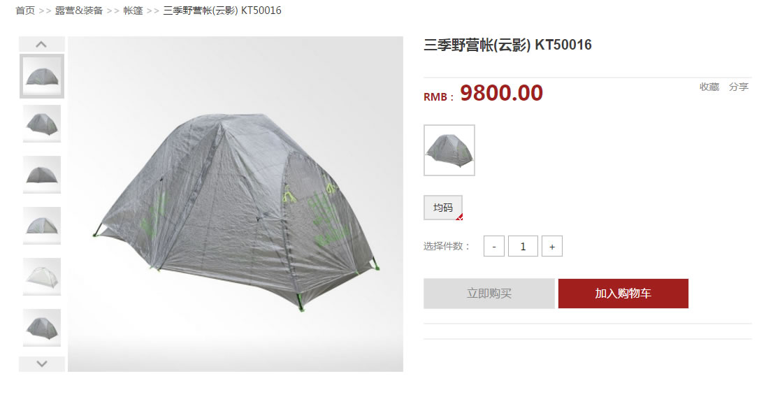
Task: Click the 分享 share link
Action: 739,87
